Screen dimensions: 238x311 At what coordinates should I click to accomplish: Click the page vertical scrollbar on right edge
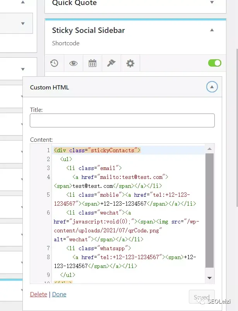[237, 128]
